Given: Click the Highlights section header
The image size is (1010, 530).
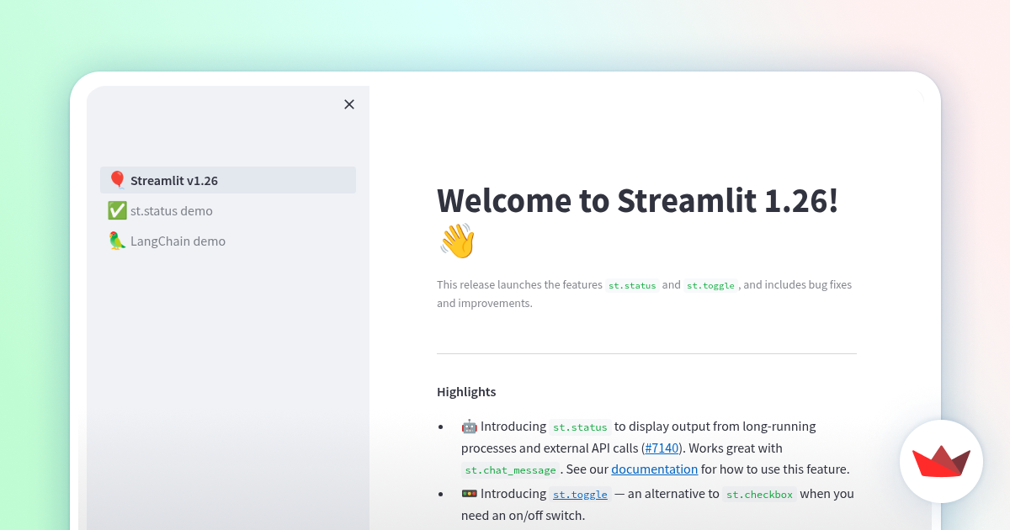Looking at the screenshot, I should [x=466, y=391].
